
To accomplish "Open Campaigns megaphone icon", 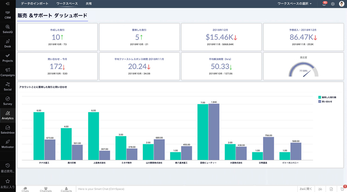I will click(x=7, y=72).
